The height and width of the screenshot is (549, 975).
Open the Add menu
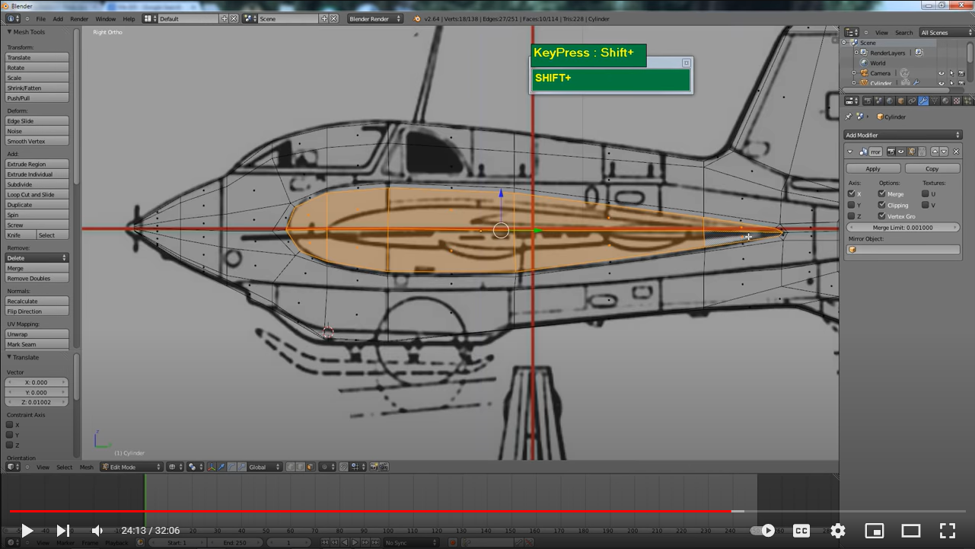58,18
